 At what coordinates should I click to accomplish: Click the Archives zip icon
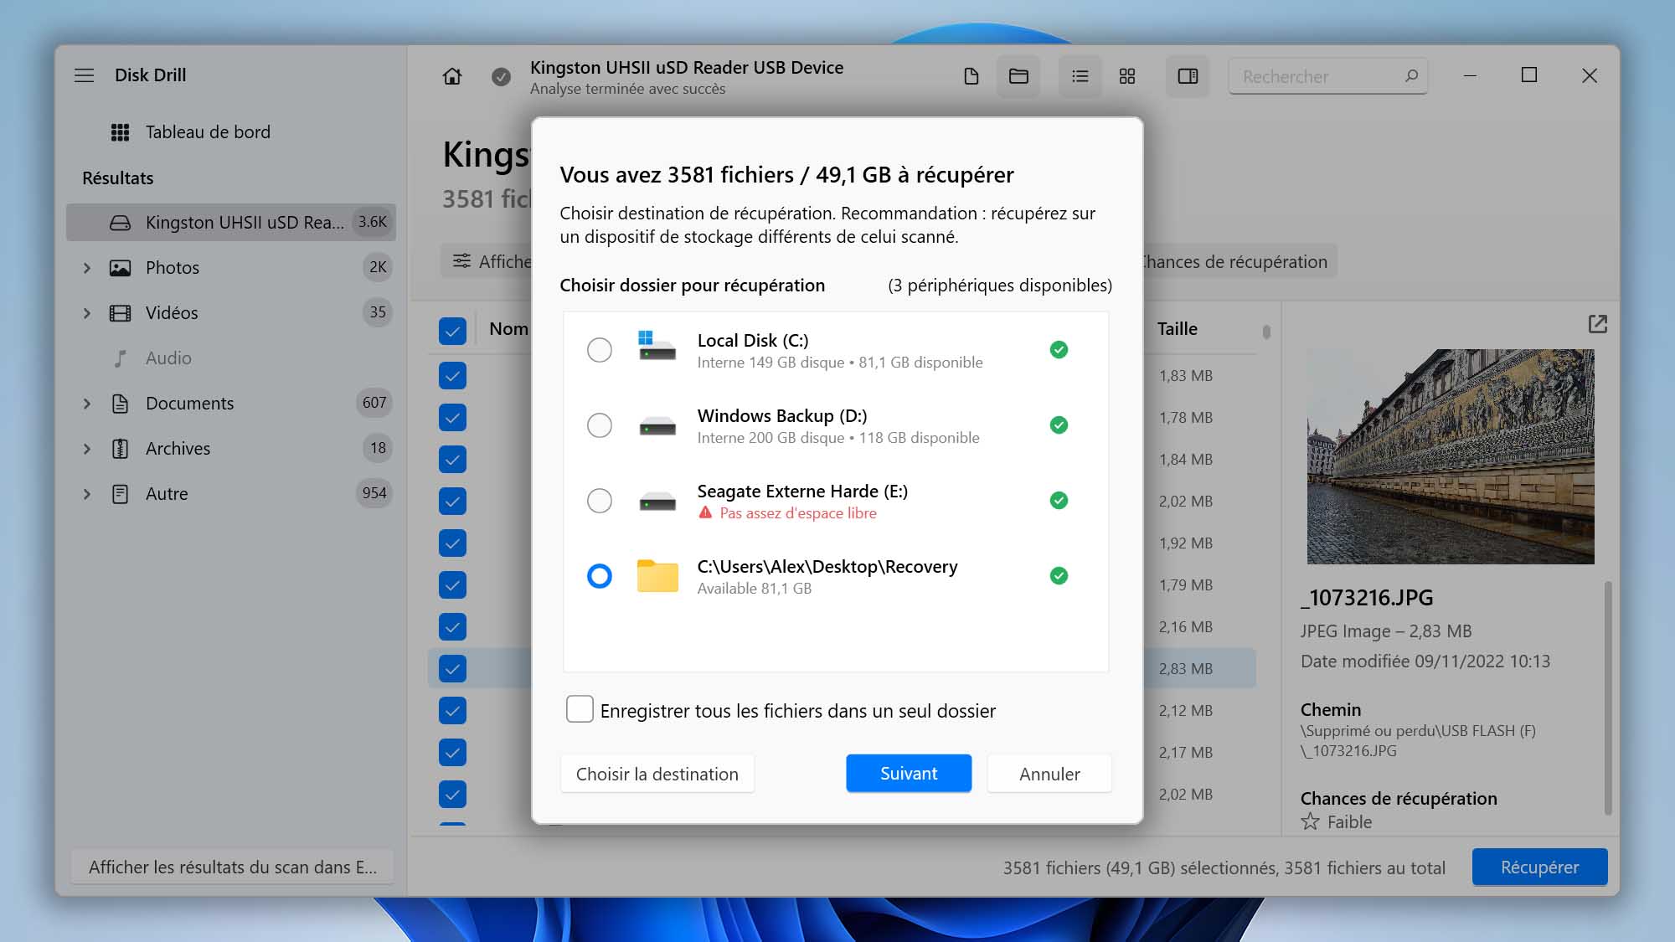(121, 449)
